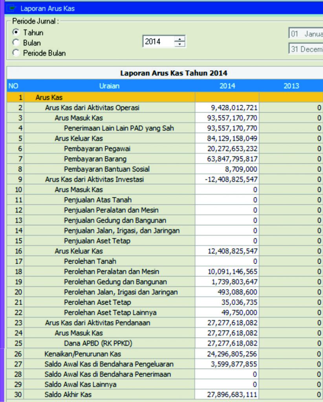Click the 10,091,146,565 equipment acquisition value

coord(233,272)
